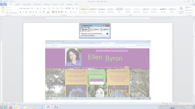Viewport: 195px width, 109px height.
Task: Toggle underline formatting
Action: (26, 12)
